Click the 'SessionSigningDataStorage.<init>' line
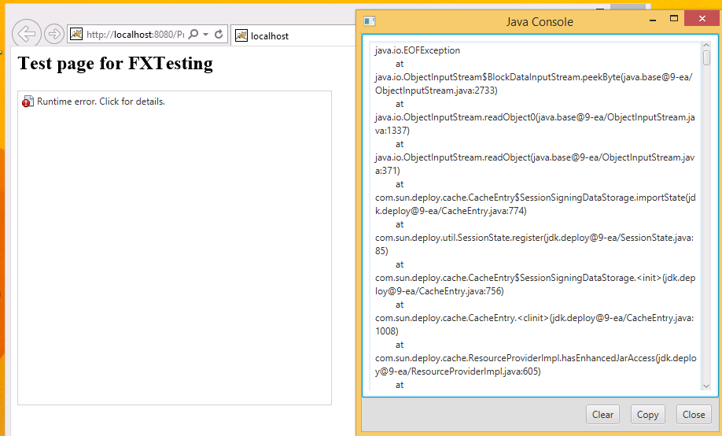Image resolution: width=722 pixels, height=436 pixels. [535, 278]
